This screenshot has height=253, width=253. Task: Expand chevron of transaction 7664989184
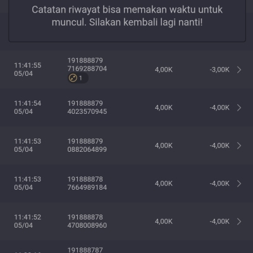[239, 183]
